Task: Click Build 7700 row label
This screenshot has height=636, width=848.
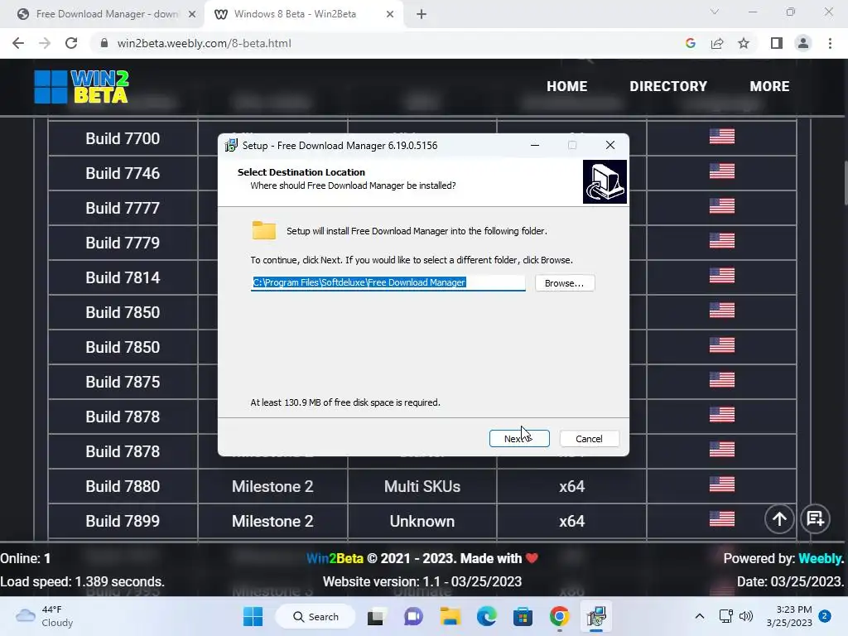Action: [x=123, y=138]
